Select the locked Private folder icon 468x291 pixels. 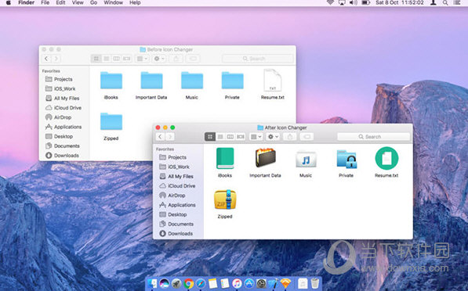click(346, 159)
